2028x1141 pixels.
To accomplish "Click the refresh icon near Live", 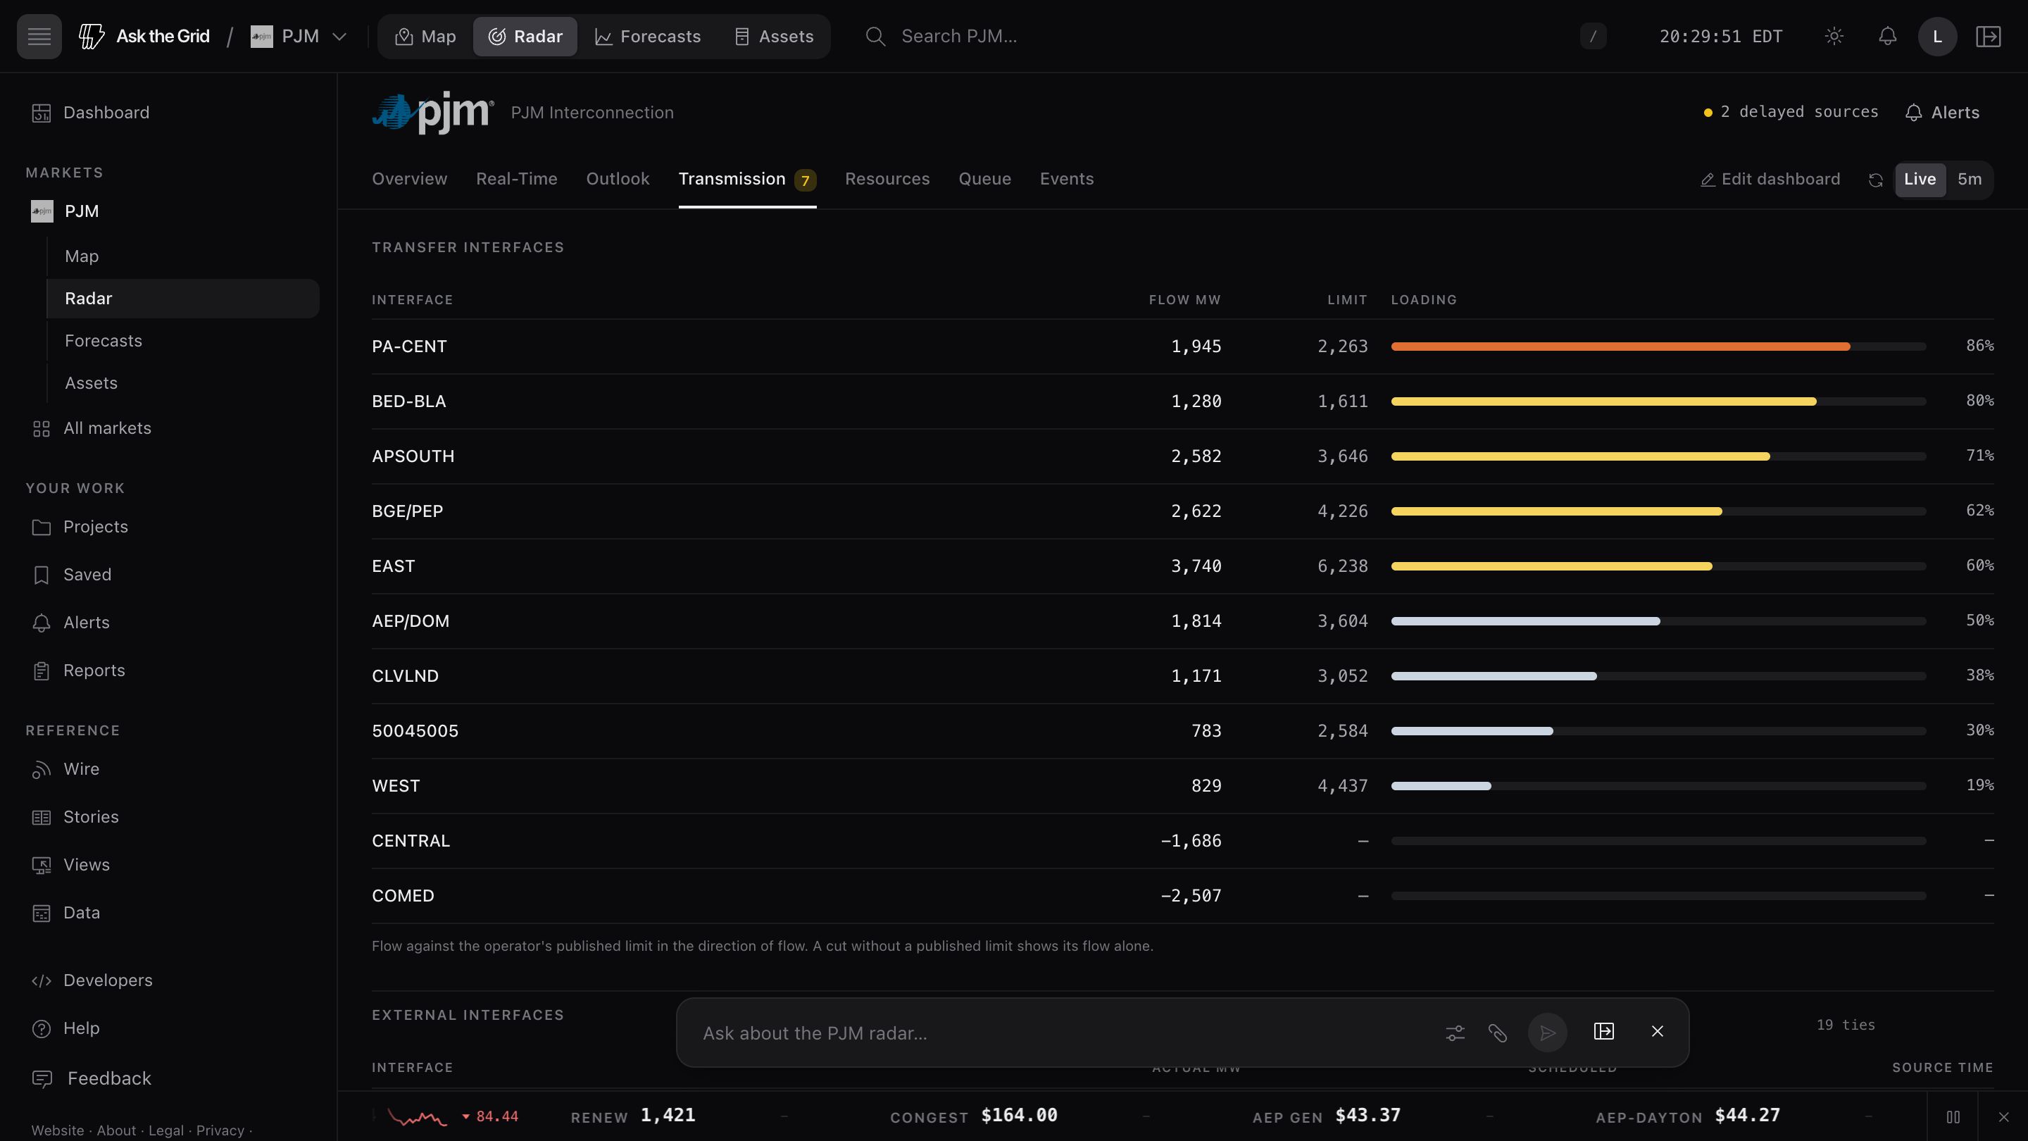I will (1875, 180).
